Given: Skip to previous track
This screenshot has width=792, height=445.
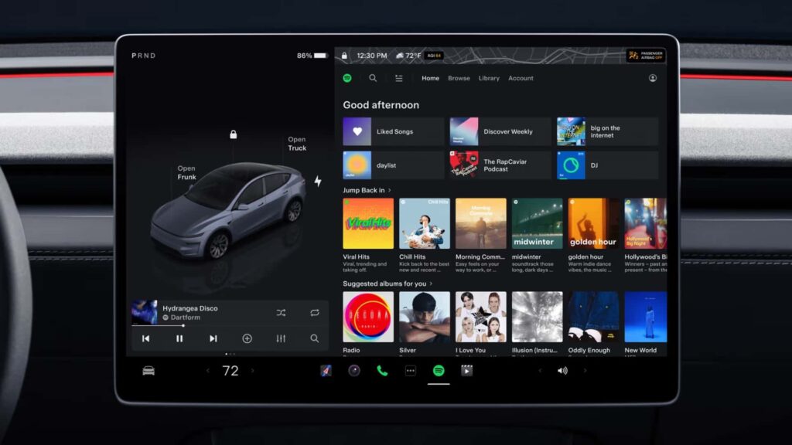Looking at the screenshot, I should (145, 338).
